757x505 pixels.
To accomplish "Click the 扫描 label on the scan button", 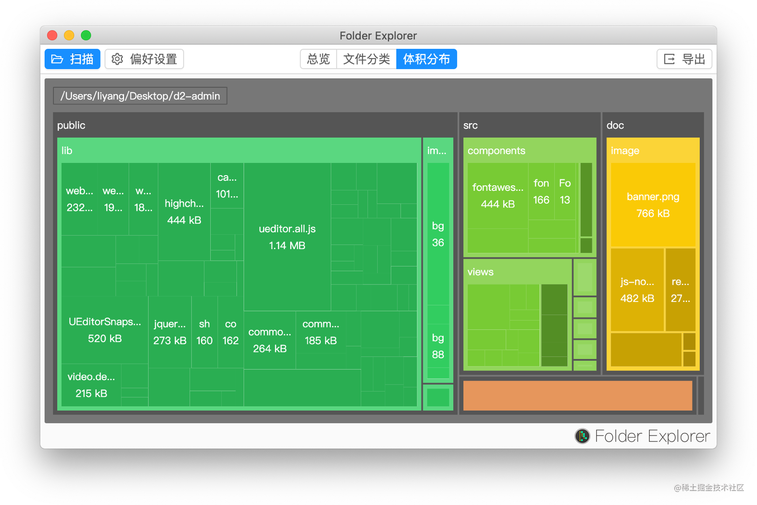I will pyautogui.click(x=82, y=59).
